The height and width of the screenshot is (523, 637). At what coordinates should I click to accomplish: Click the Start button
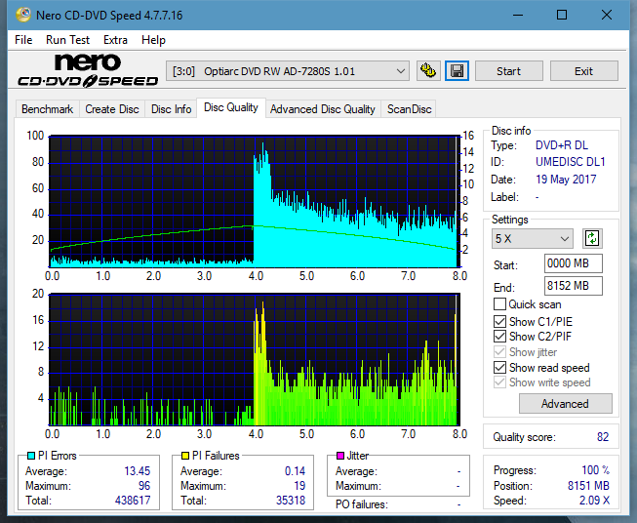point(508,71)
